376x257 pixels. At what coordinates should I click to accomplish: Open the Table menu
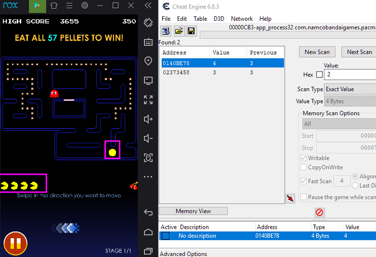(200, 19)
